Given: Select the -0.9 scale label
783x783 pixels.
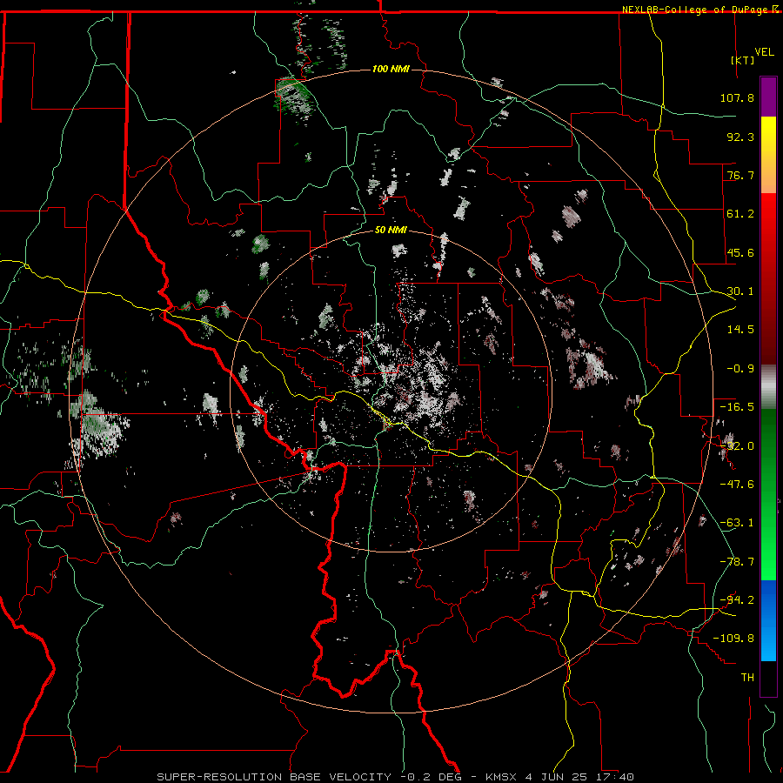Looking at the screenshot, I should click(x=740, y=369).
